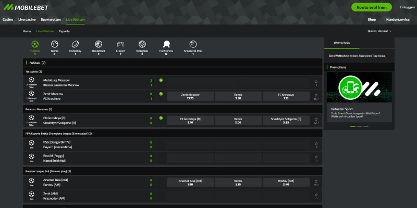Bet on Zenit Moscow at 15.75
This screenshot has height=208, width=417.
pyautogui.click(x=190, y=96)
